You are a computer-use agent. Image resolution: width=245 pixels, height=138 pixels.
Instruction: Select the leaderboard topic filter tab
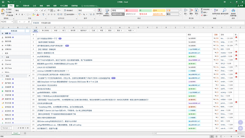73,31
